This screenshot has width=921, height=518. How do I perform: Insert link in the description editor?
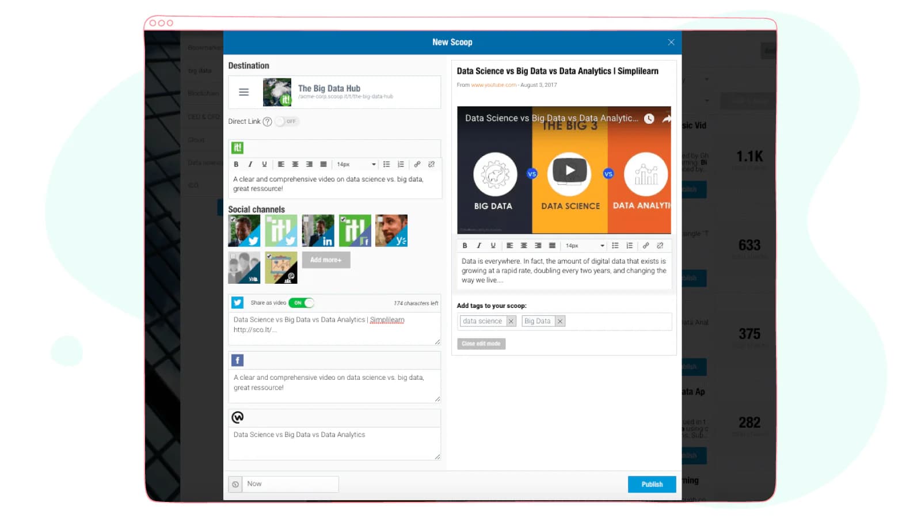(646, 246)
